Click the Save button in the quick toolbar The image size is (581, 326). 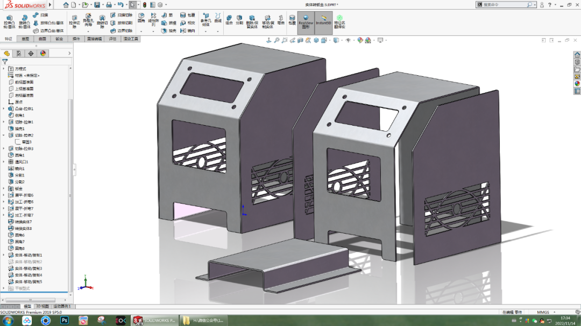97,4
